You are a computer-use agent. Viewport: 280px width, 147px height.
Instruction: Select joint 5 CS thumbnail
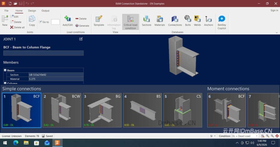pyautogui.click(x=183, y=110)
